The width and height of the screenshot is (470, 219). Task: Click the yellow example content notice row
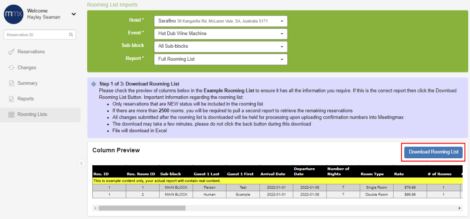click(277, 181)
